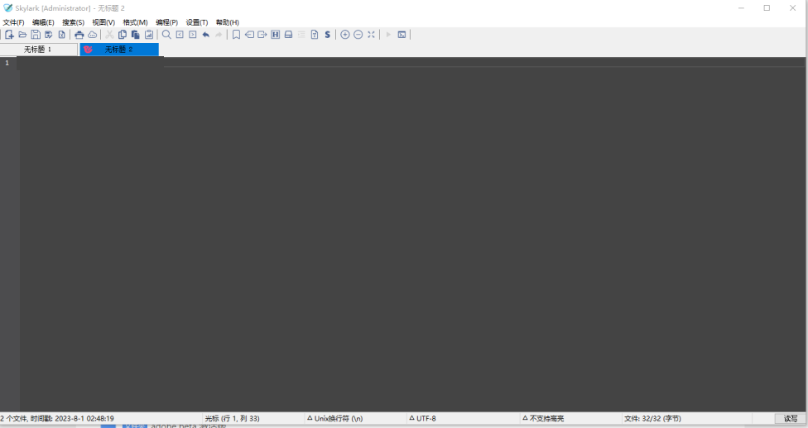The image size is (808, 428).
Task: Click the grayed indent lines icon
Action: pos(301,35)
